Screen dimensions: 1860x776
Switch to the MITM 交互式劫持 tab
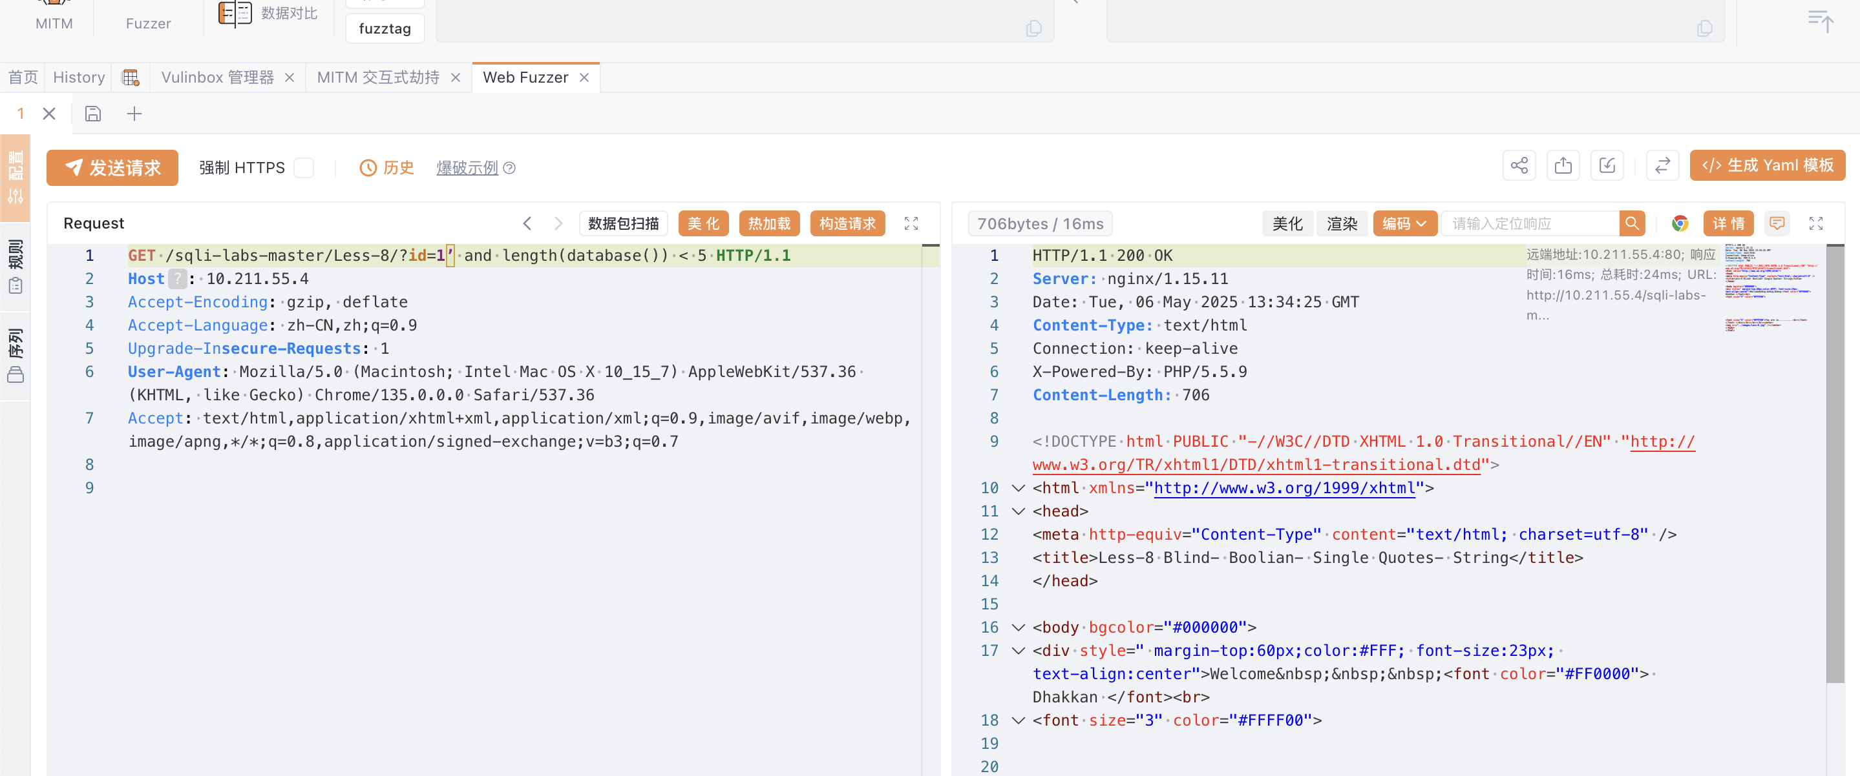pos(377,78)
